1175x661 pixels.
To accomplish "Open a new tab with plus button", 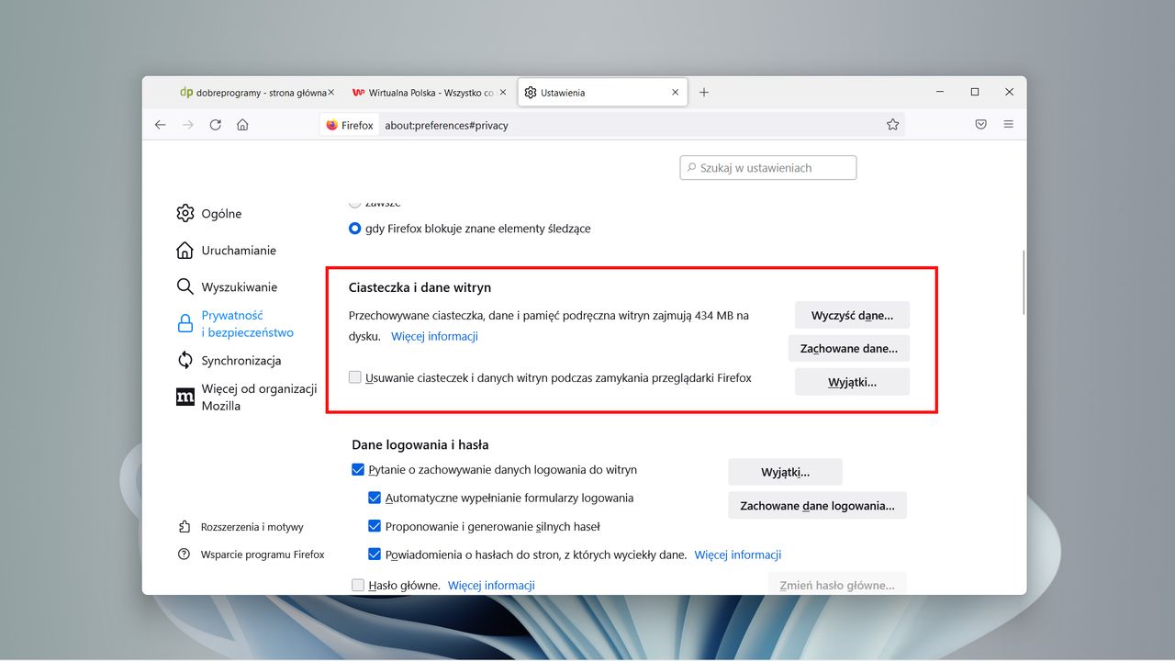I will (704, 93).
